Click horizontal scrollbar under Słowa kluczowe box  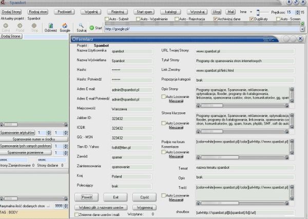pos(242,132)
